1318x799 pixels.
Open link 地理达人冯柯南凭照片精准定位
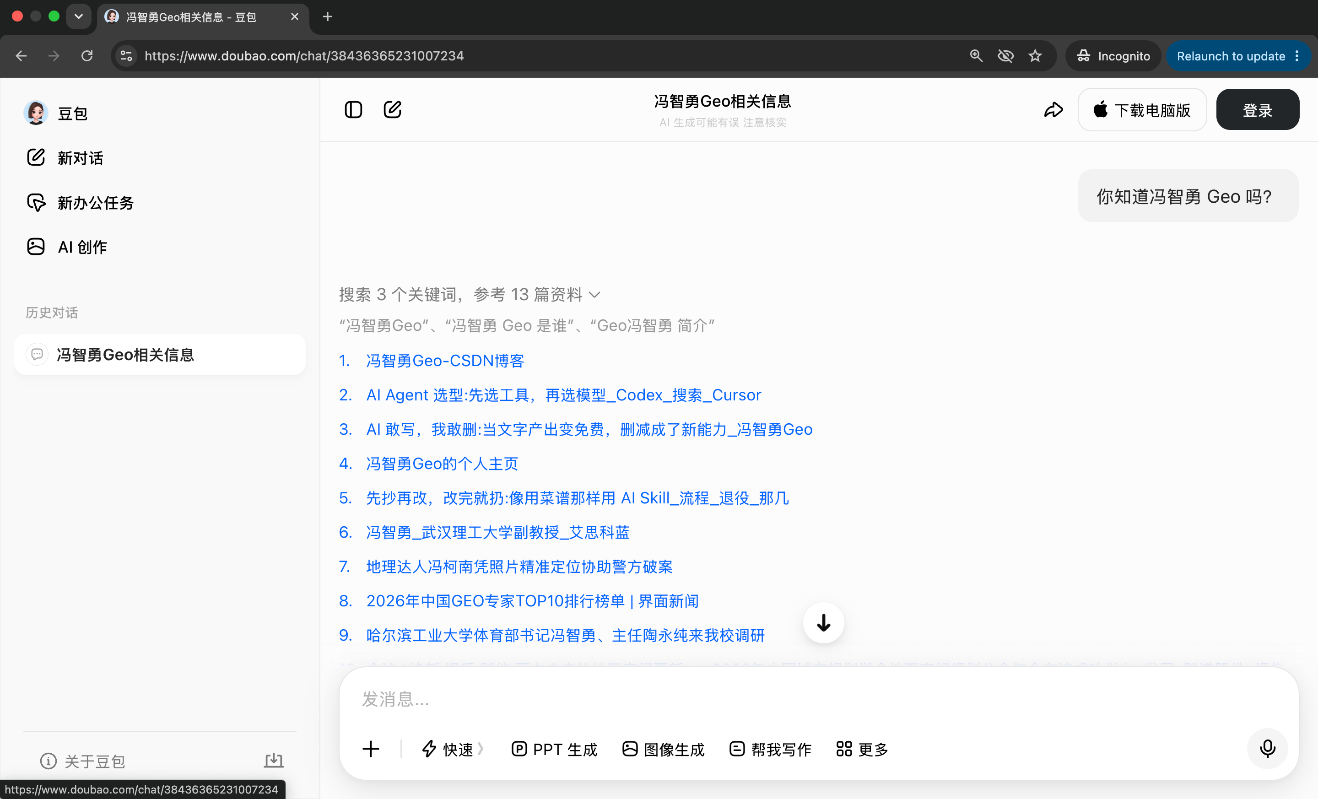click(519, 567)
